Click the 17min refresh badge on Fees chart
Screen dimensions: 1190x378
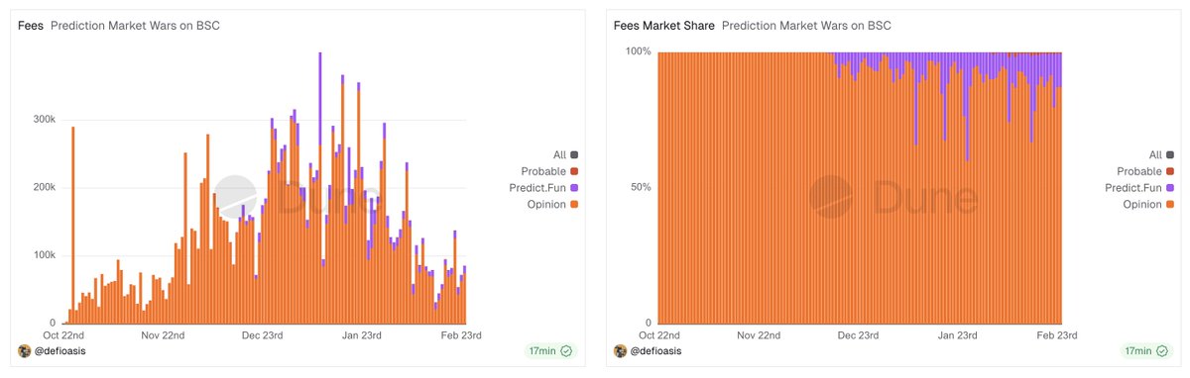[x=550, y=351]
